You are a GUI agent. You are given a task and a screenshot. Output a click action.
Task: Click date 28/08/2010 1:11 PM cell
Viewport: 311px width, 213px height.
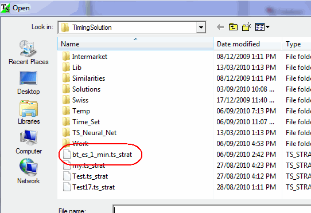(x=246, y=187)
